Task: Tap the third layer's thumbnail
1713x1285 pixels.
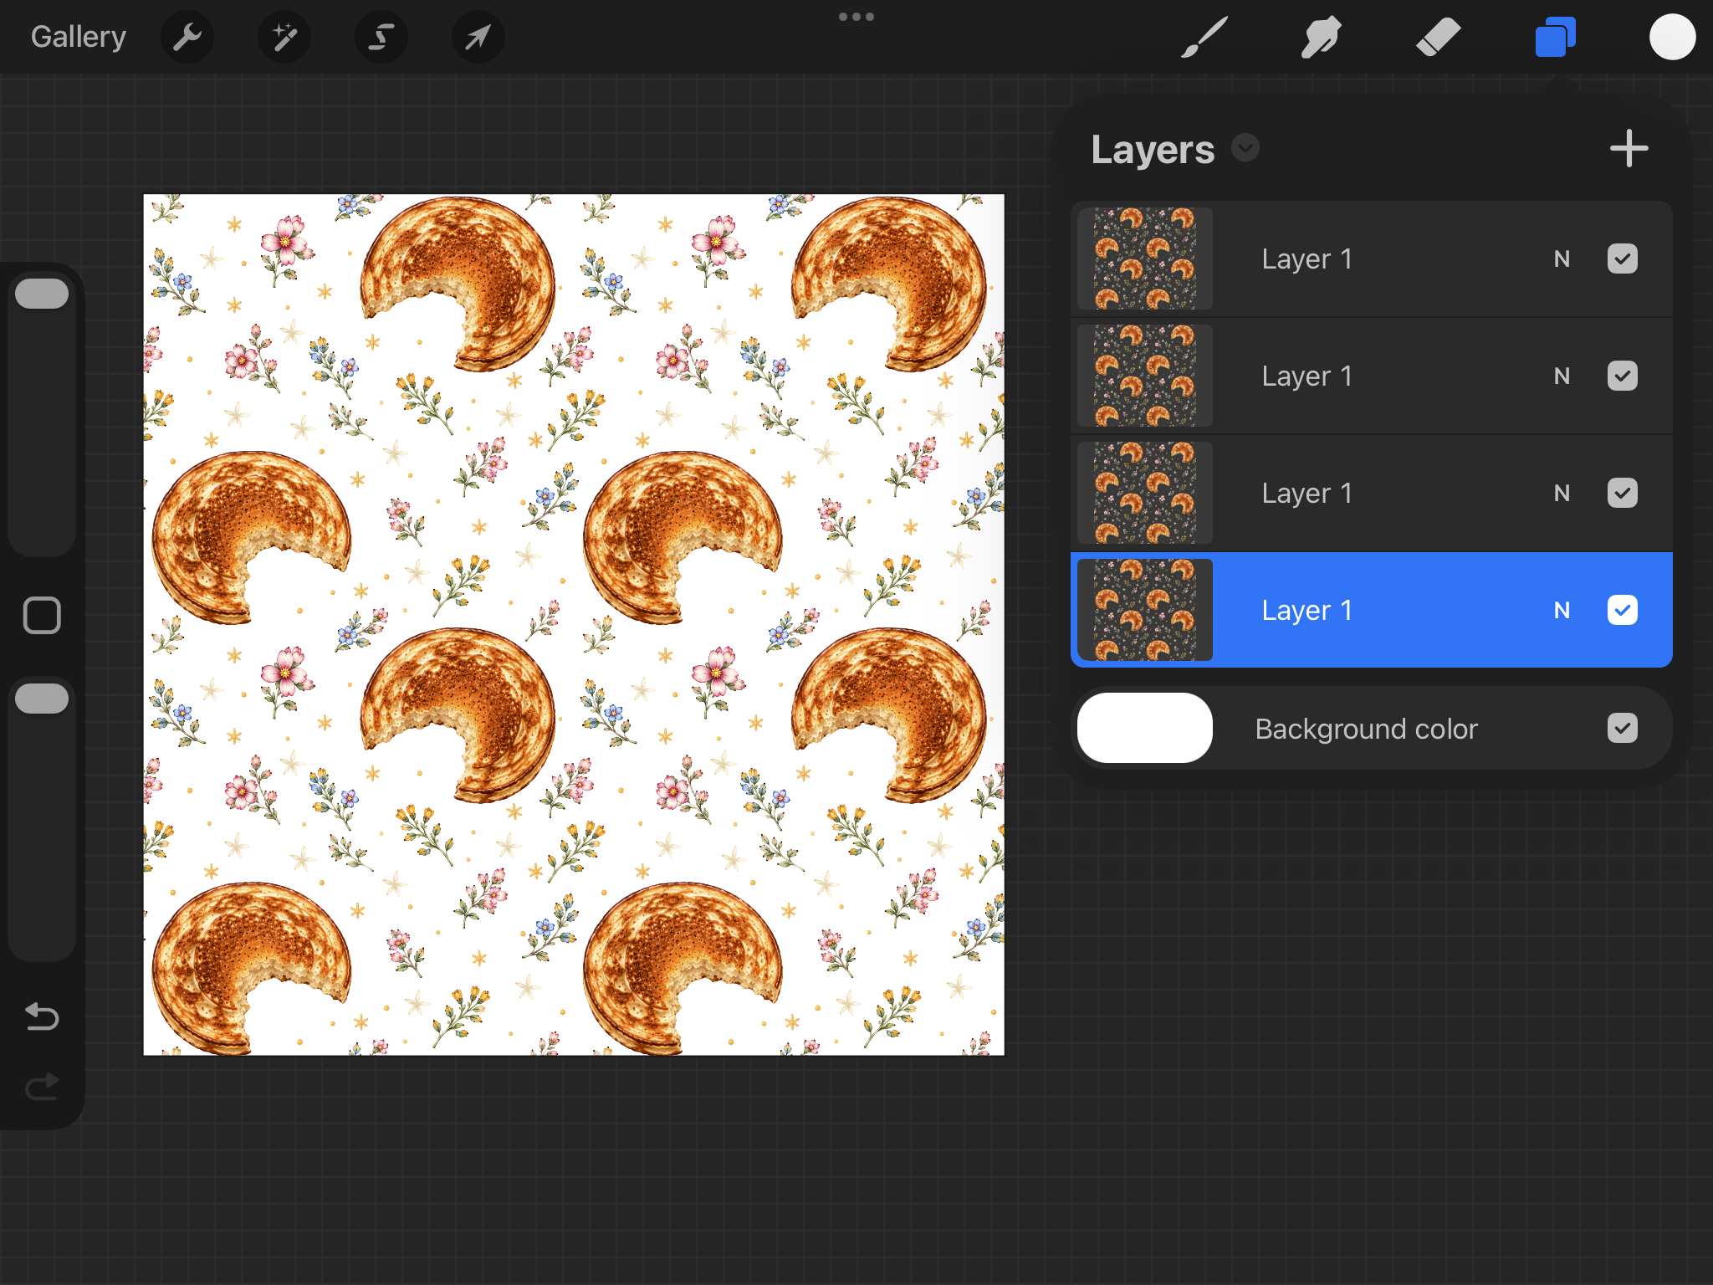Action: pos(1145,493)
